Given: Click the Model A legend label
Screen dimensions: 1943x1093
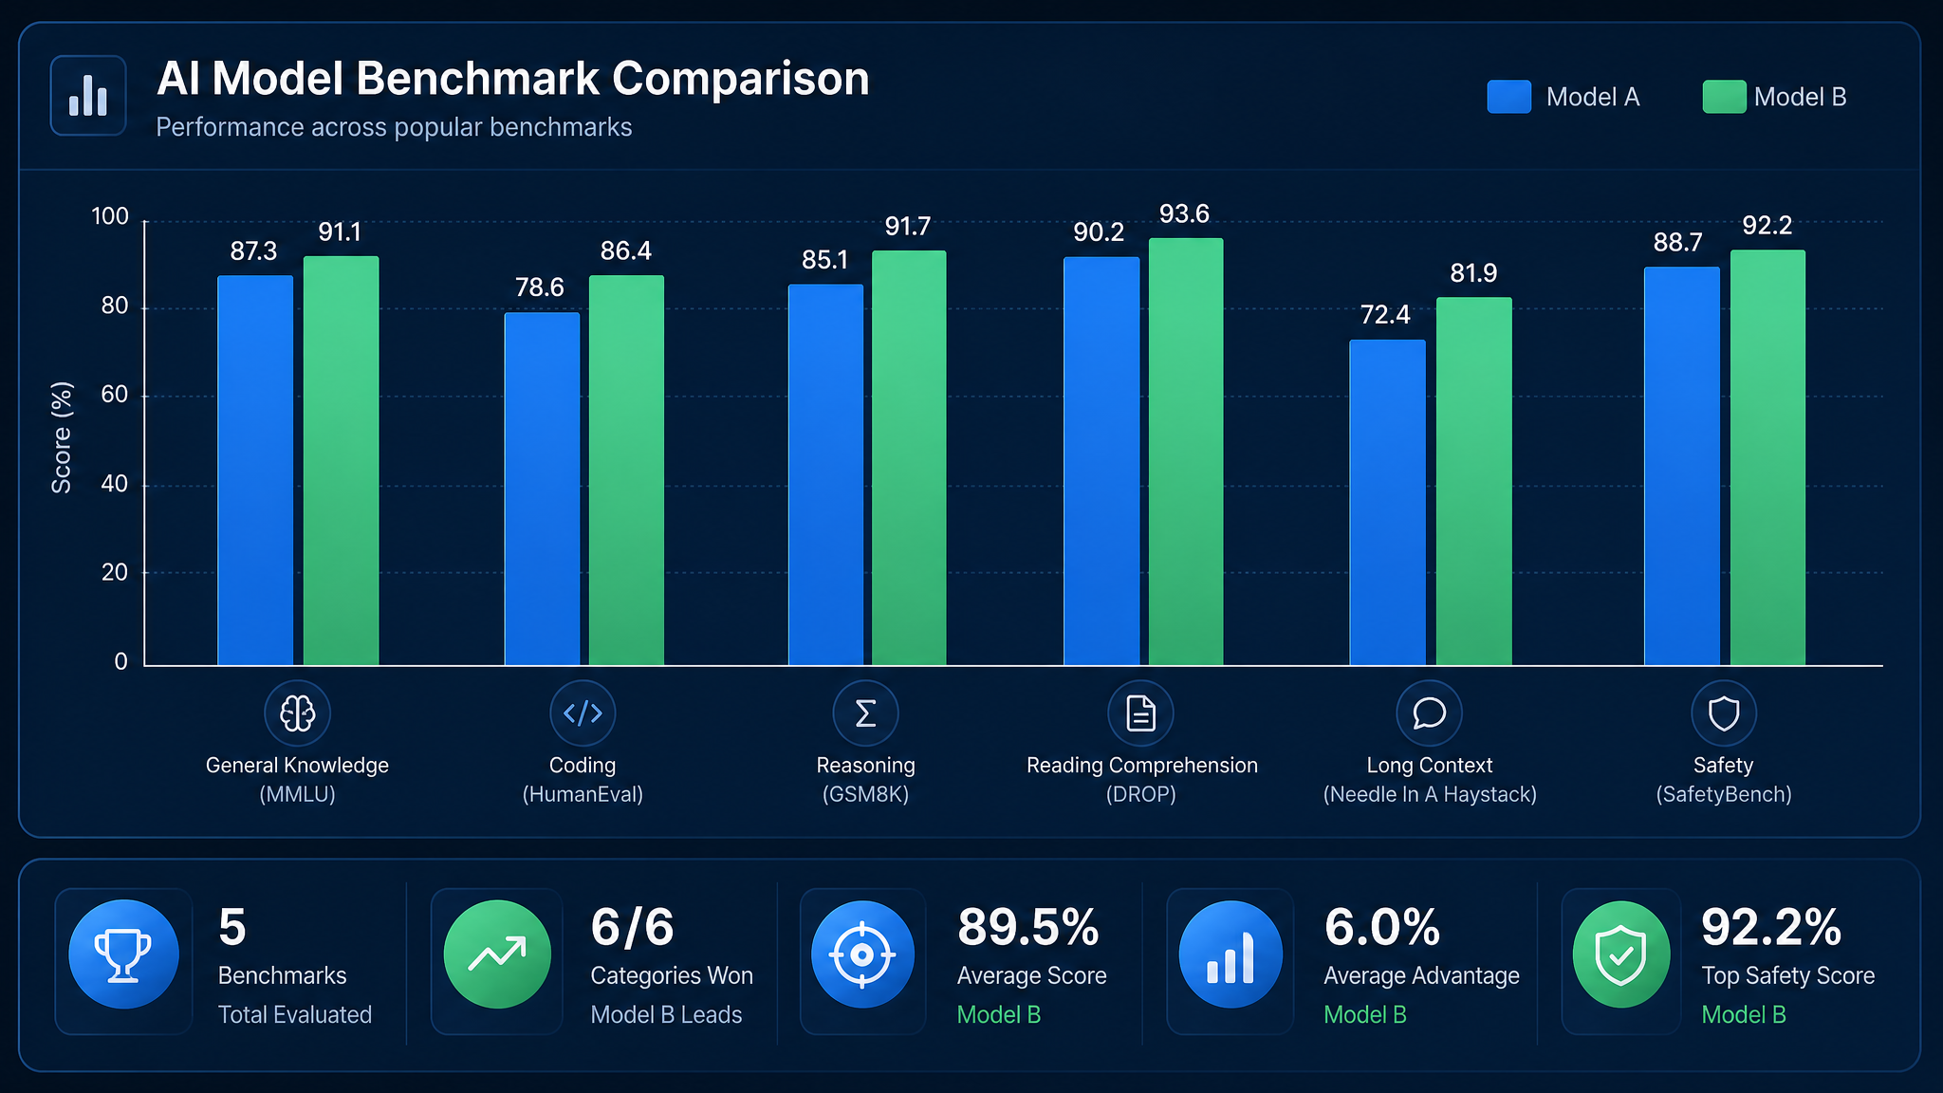Looking at the screenshot, I should pos(1593,97).
